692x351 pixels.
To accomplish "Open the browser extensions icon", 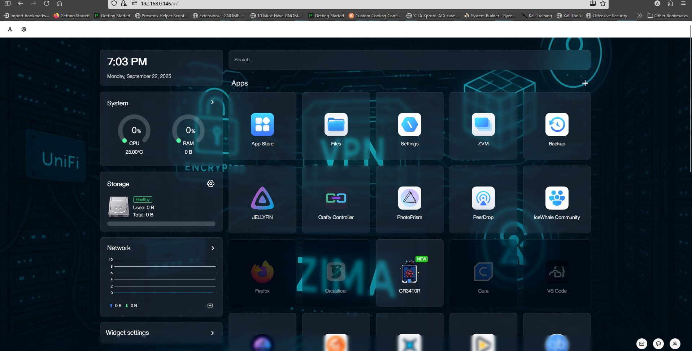I will 670,4.
